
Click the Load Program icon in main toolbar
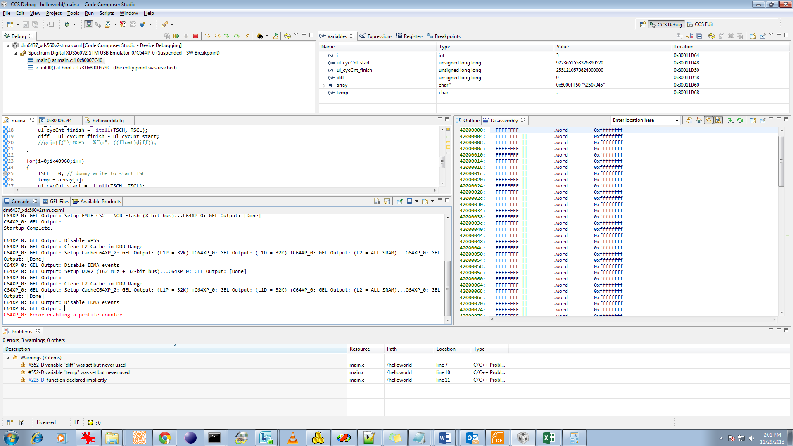point(108,25)
